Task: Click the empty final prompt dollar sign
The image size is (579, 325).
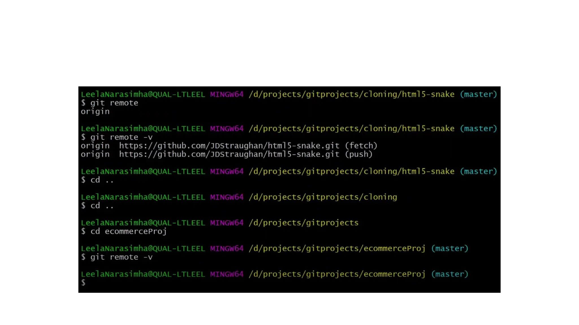Action: click(83, 282)
